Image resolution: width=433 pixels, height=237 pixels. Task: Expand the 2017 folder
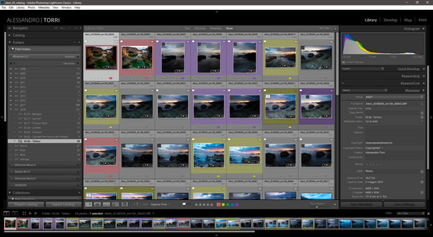click(11, 105)
